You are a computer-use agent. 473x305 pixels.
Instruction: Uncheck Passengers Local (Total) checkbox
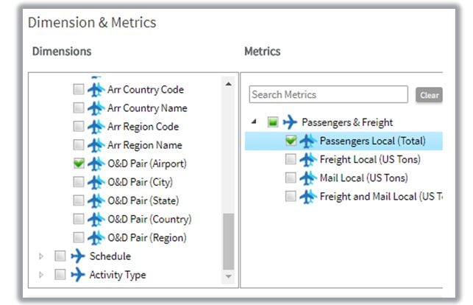(x=291, y=141)
